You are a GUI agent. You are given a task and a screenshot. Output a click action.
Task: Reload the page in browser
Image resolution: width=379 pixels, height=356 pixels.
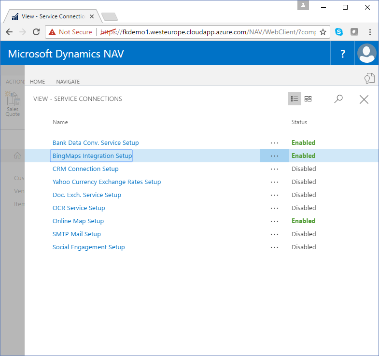coord(36,32)
